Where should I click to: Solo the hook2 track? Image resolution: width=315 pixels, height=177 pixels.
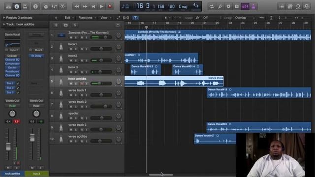pyautogui.click(x=76, y=60)
